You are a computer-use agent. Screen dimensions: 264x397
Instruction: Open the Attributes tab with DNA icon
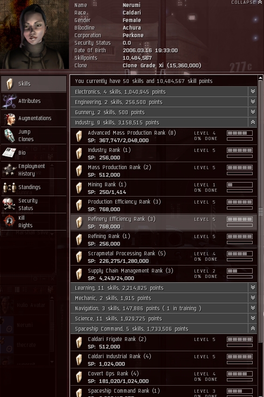click(9, 101)
